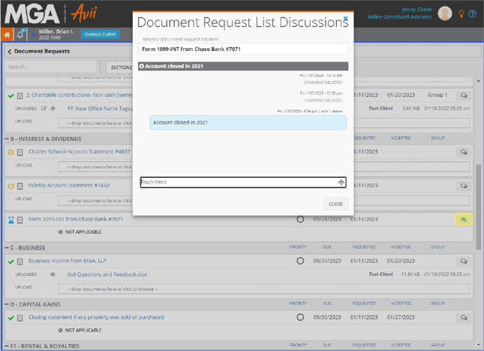The width and height of the screenshot is (484, 351).
Task: Open the PP_New Office Name Tags file link
Action: pyautogui.click(x=100, y=109)
